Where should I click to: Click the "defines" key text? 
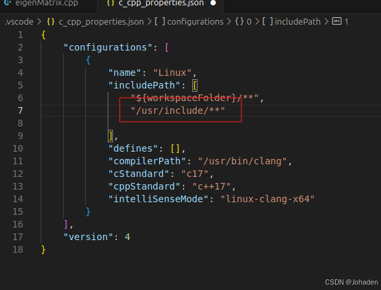click(x=133, y=148)
